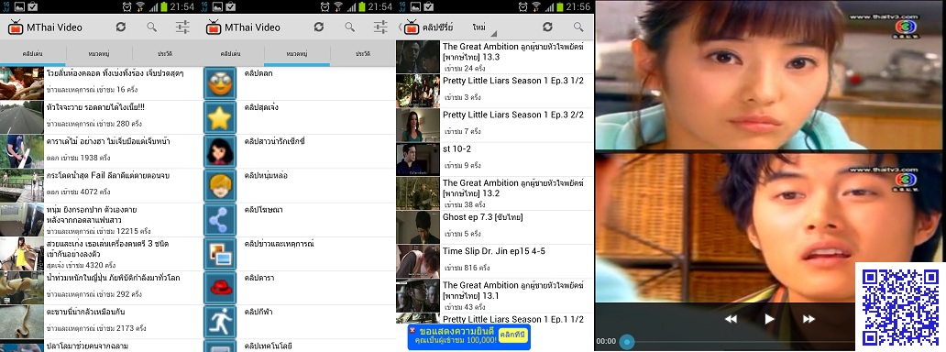Click the video player play button

[x=769, y=319]
